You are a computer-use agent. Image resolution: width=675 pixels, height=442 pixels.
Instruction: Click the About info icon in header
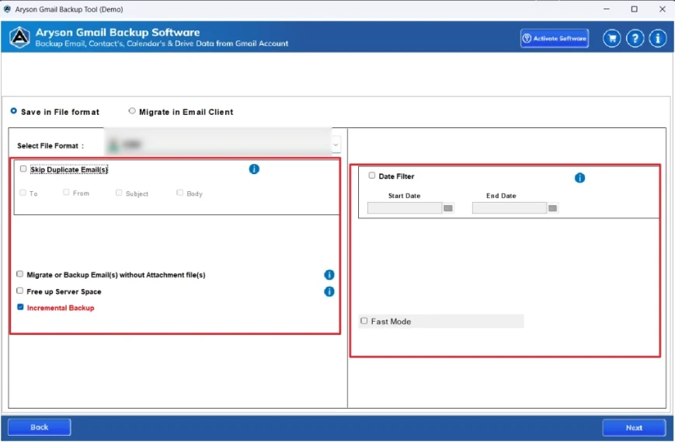click(x=658, y=39)
